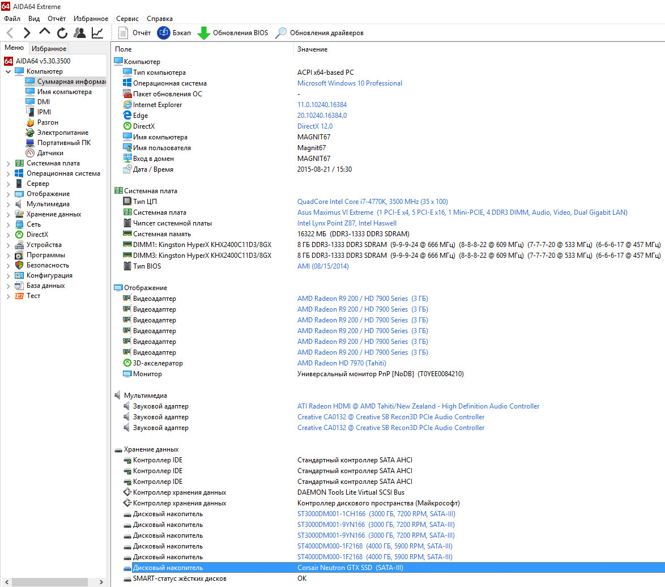Click the Портативный ПК laptop icon
665x587 pixels.
[30, 143]
